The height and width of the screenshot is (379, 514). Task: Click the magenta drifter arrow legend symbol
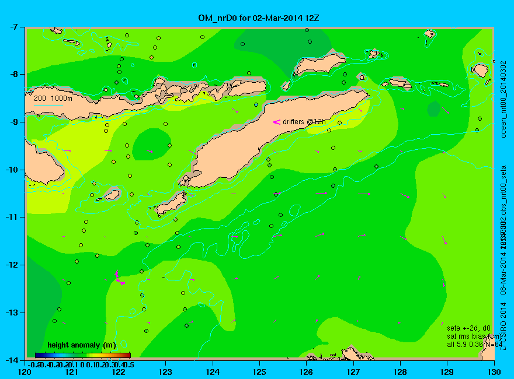coord(277,122)
